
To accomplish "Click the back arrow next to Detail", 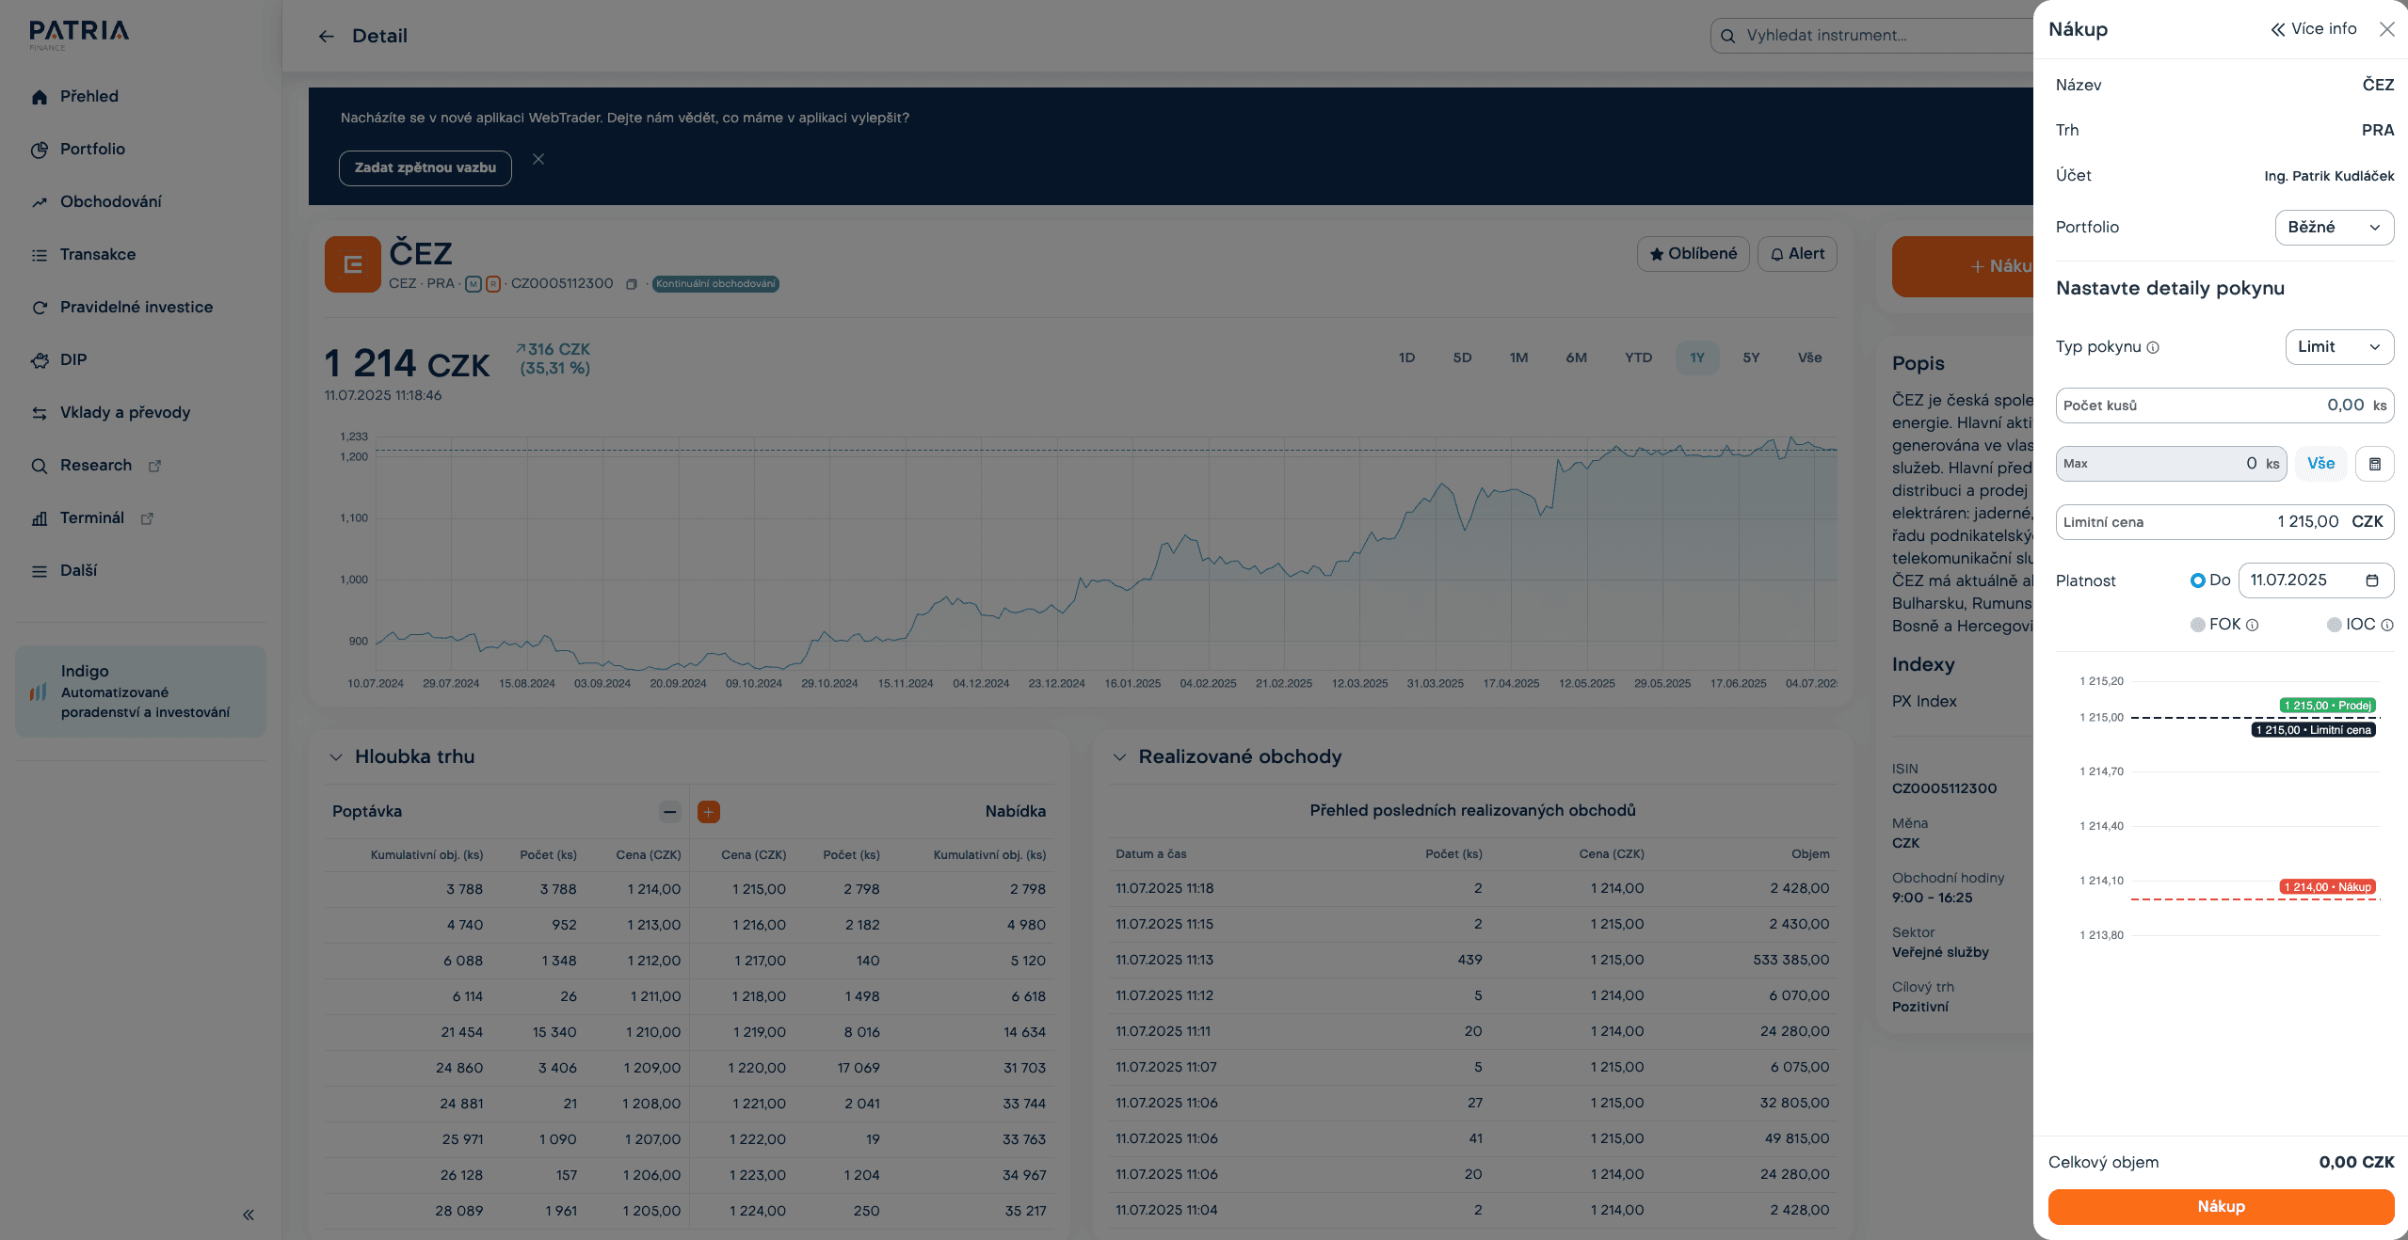I will pyautogui.click(x=326, y=37).
